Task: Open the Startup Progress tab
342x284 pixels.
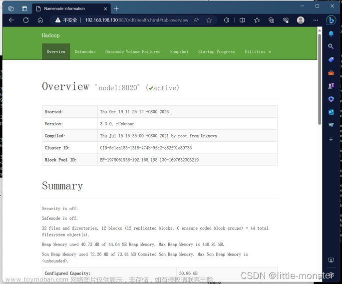Action: [216, 52]
